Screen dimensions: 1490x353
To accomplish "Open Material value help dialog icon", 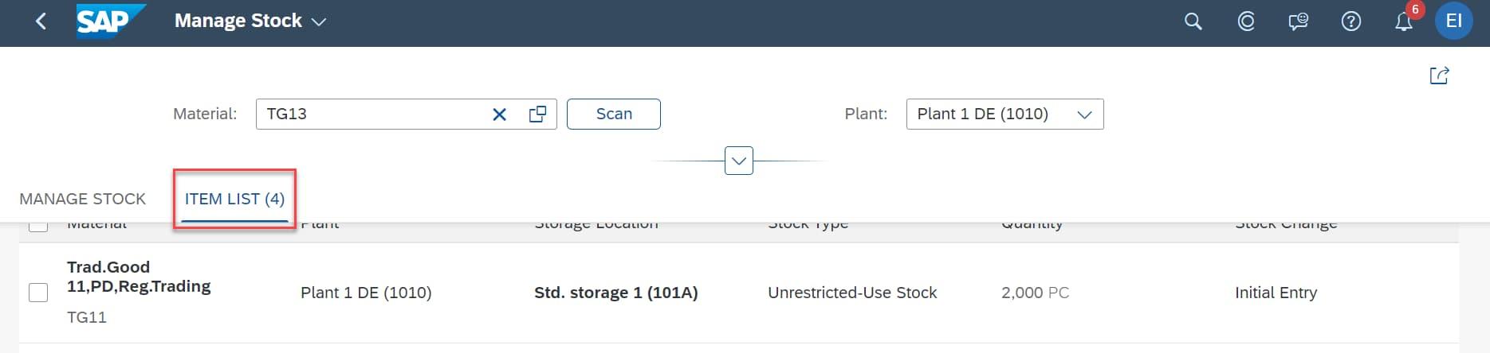I will [x=537, y=114].
